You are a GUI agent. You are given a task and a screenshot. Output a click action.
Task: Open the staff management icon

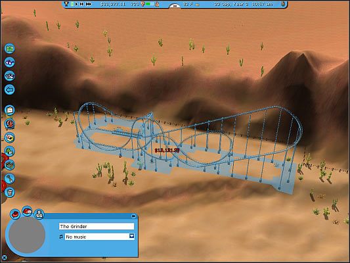click(x=10, y=76)
